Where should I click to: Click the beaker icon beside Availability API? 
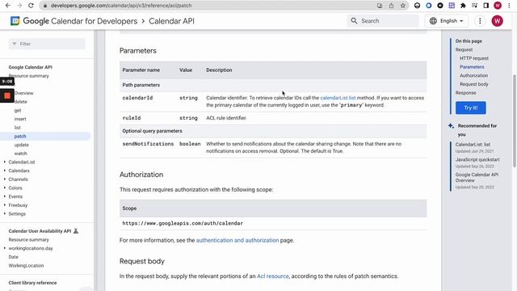(x=76, y=231)
